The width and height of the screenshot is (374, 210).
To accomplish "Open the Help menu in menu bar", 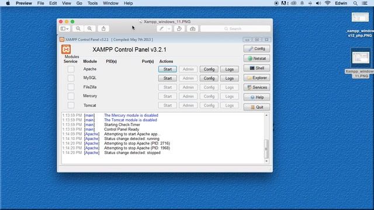I will (129, 3).
